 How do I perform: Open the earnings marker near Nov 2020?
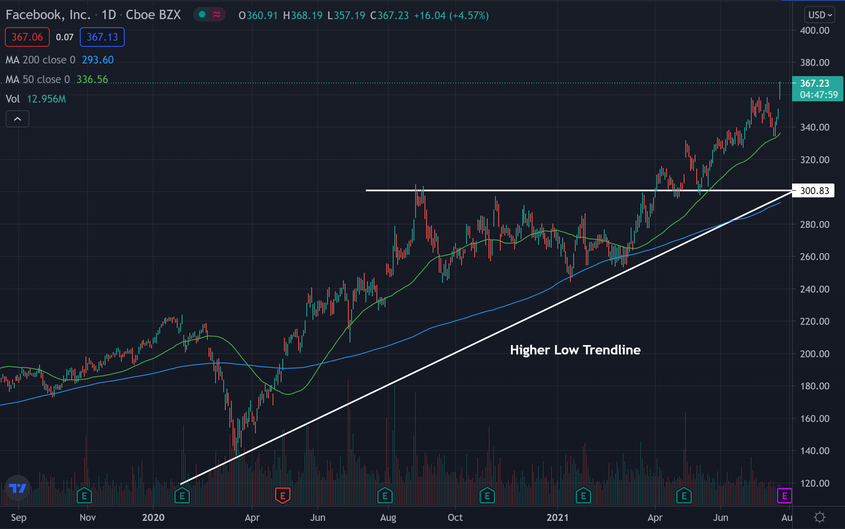487,496
